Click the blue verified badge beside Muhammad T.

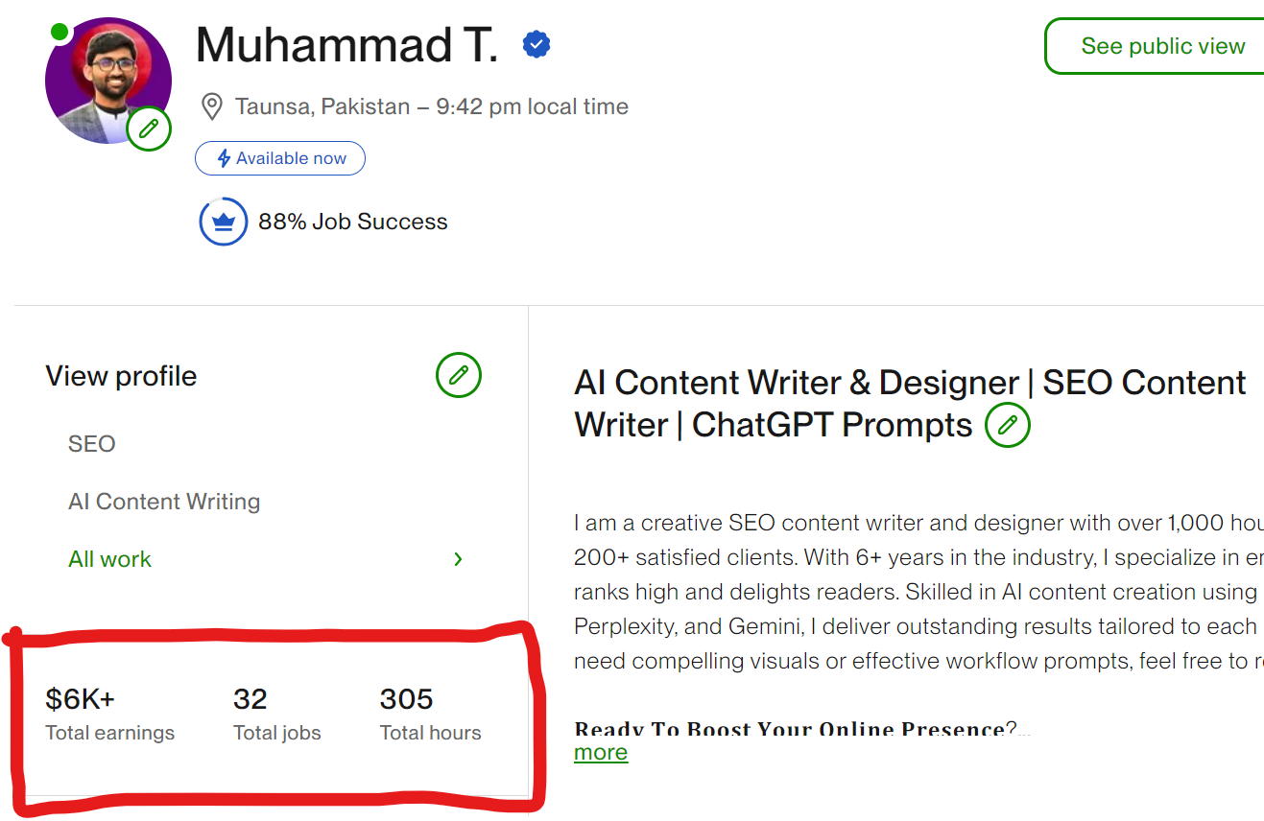coord(537,43)
